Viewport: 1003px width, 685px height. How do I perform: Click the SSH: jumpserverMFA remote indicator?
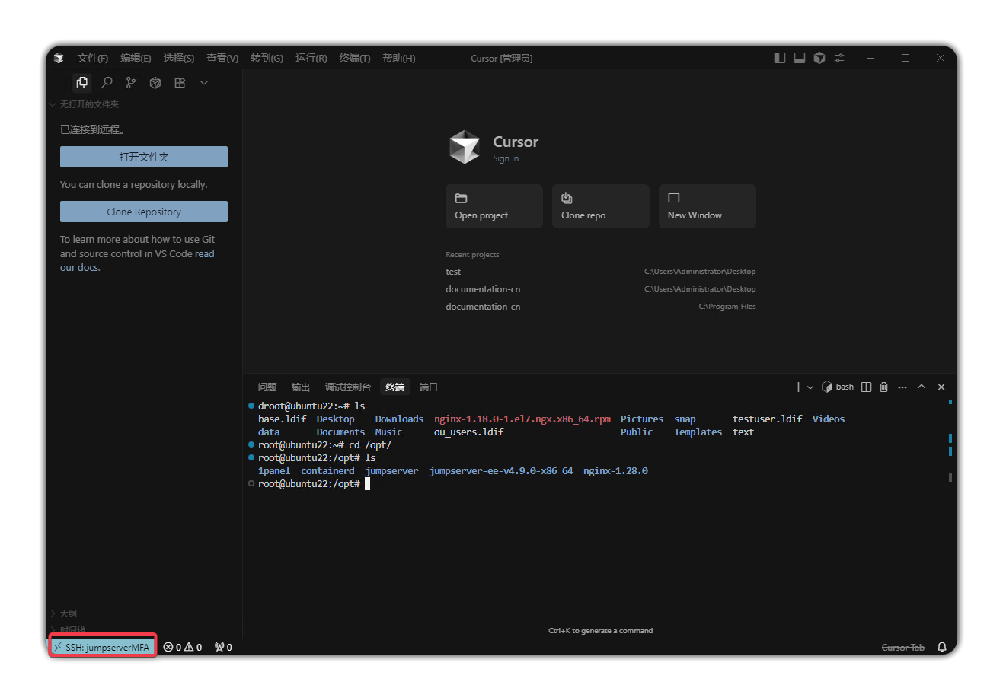103,647
